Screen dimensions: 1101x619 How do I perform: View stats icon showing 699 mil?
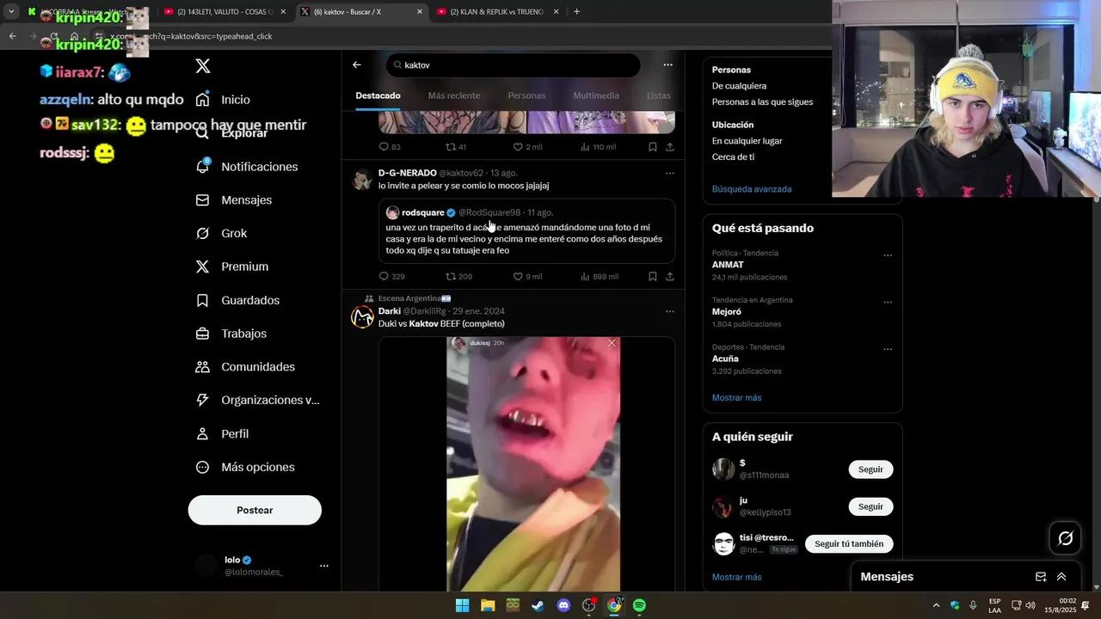coord(585,277)
